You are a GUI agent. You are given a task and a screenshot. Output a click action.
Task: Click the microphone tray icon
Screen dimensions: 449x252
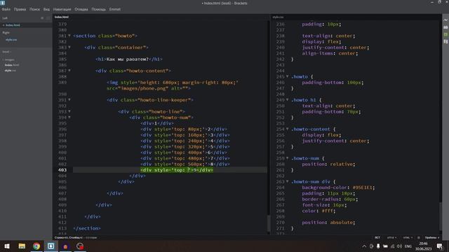378,246
